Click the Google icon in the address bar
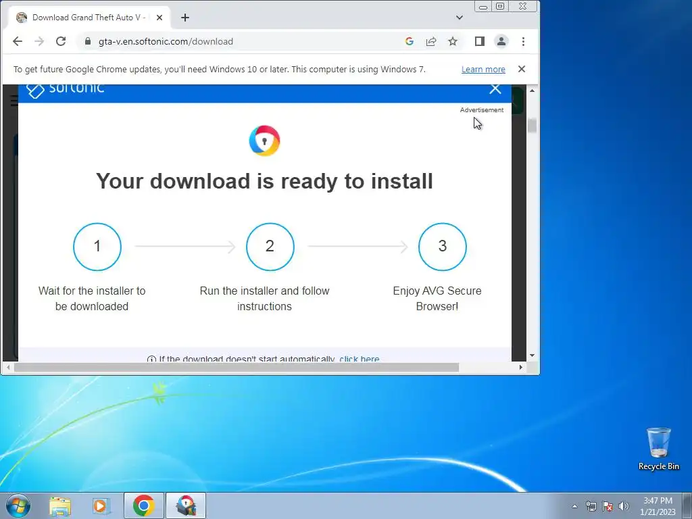 click(x=409, y=41)
